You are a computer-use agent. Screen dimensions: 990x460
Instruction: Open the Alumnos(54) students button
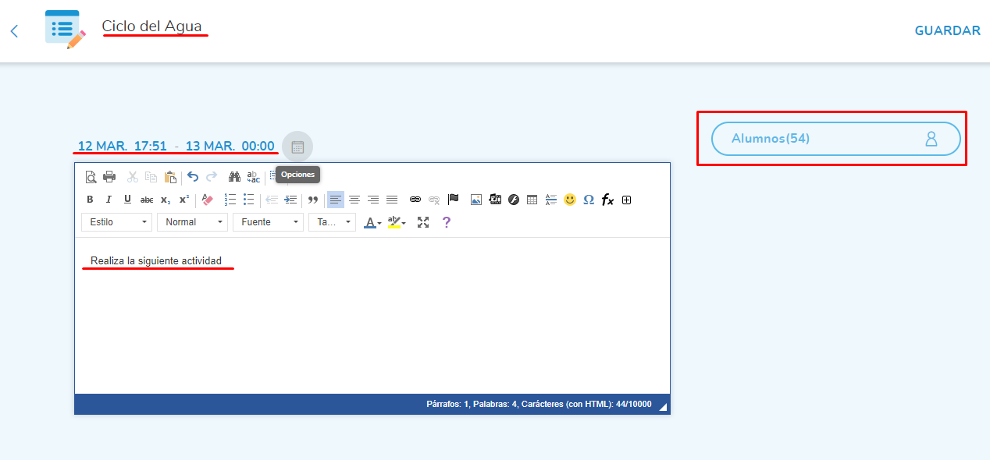tap(835, 139)
